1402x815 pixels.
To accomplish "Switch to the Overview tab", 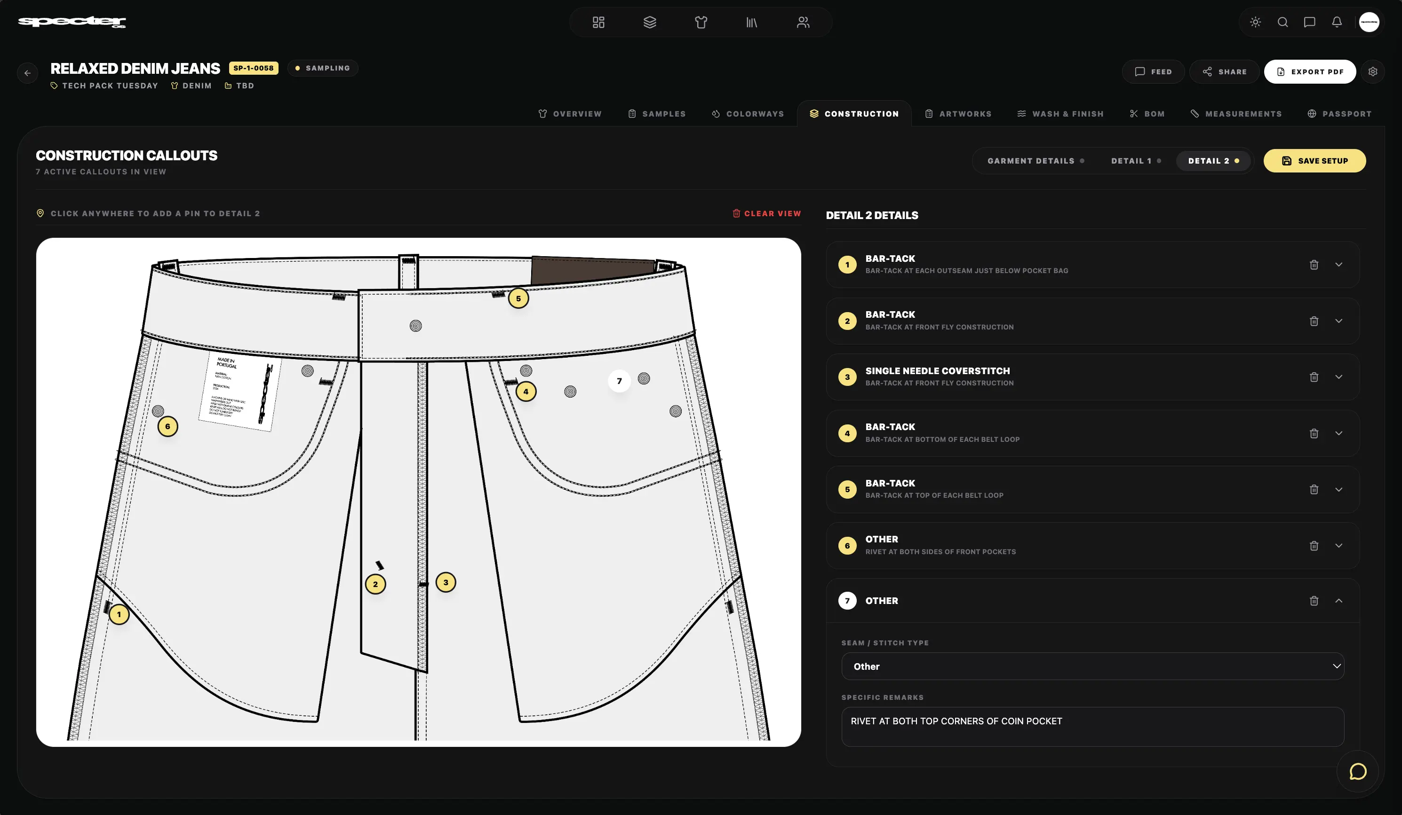I will pos(570,113).
